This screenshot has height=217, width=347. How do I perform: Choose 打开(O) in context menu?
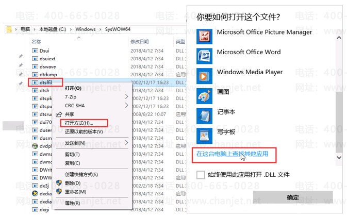pos(73,88)
